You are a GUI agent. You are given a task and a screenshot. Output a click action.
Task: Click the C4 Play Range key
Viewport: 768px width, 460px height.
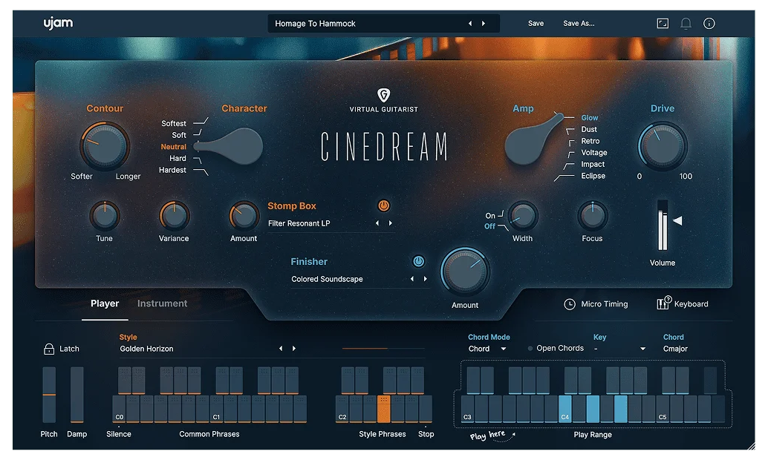pos(564,409)
